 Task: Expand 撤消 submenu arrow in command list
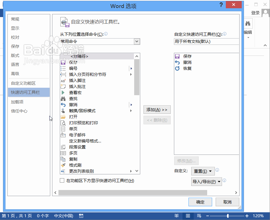pyautogui.click(x=131, y=105)
